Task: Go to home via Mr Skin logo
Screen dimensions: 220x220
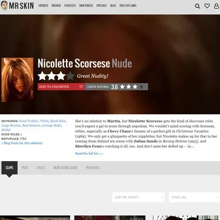Action: click(17, 6)
